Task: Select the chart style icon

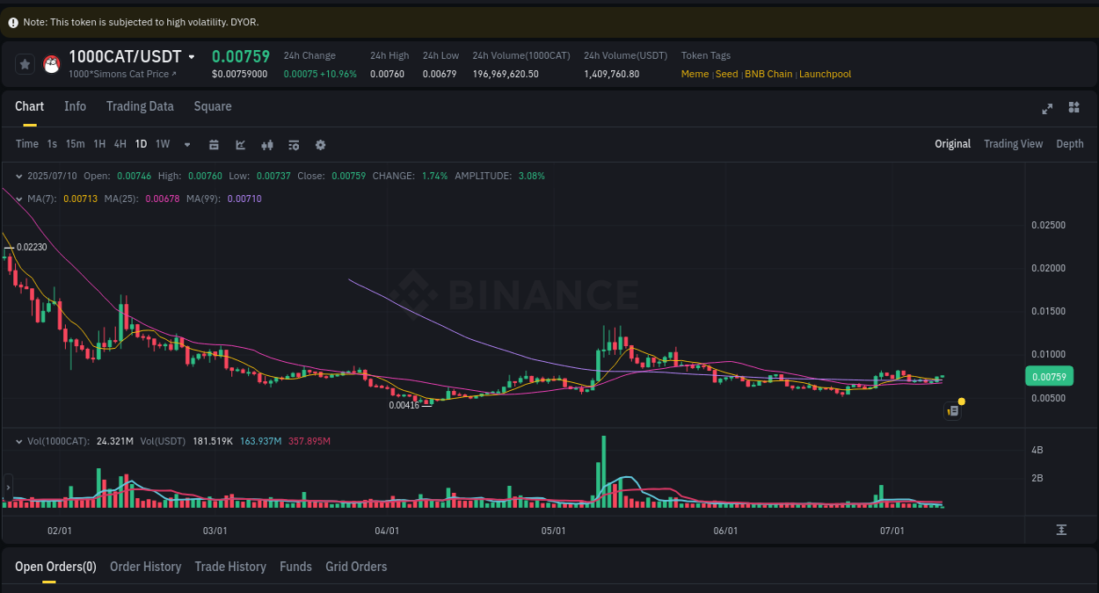Action: point(240,144)
